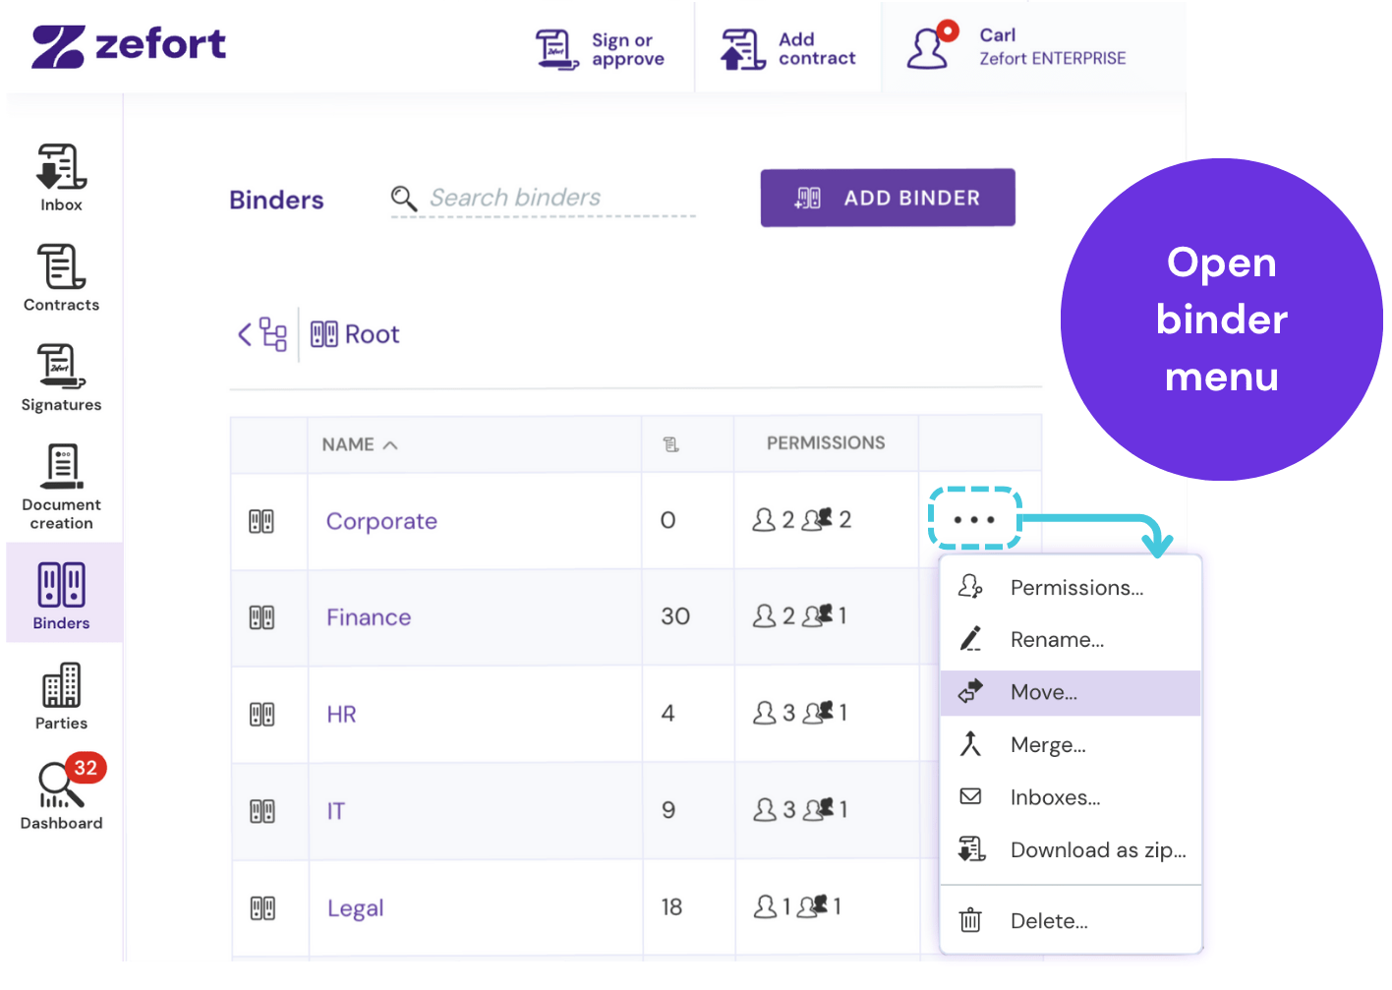Viewport: 1392px width, 990px height.
Task: Click the Zefort logo
Action: (129, 45)
